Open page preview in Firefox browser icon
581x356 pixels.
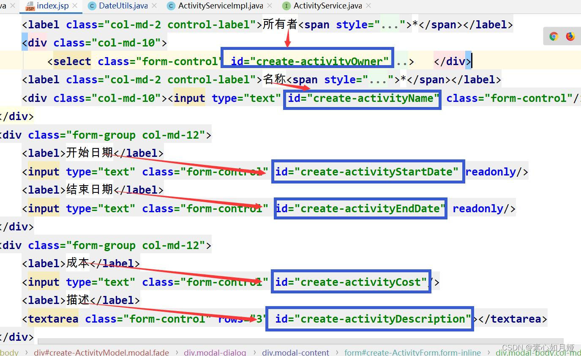pos(570,36)
